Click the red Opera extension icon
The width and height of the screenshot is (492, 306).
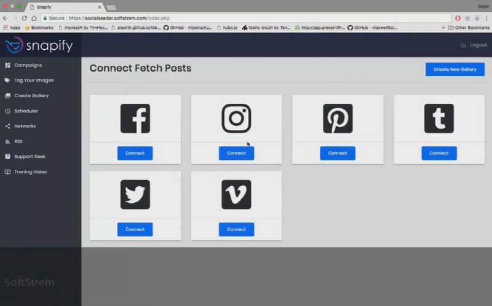point(458,18)
